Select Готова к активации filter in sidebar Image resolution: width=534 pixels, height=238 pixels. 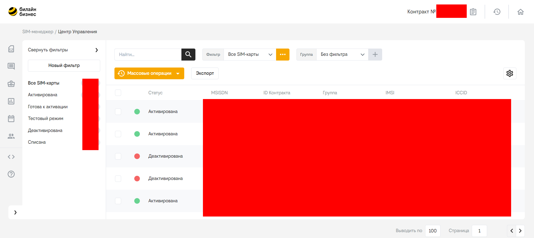pyautogui.click(x=48, y=107)
